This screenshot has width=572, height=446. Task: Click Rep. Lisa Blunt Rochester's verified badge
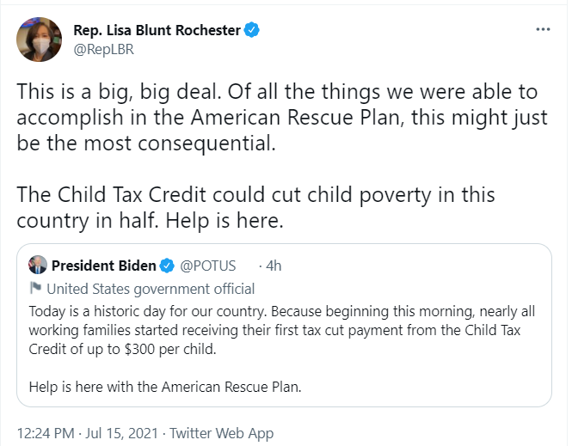252,30
